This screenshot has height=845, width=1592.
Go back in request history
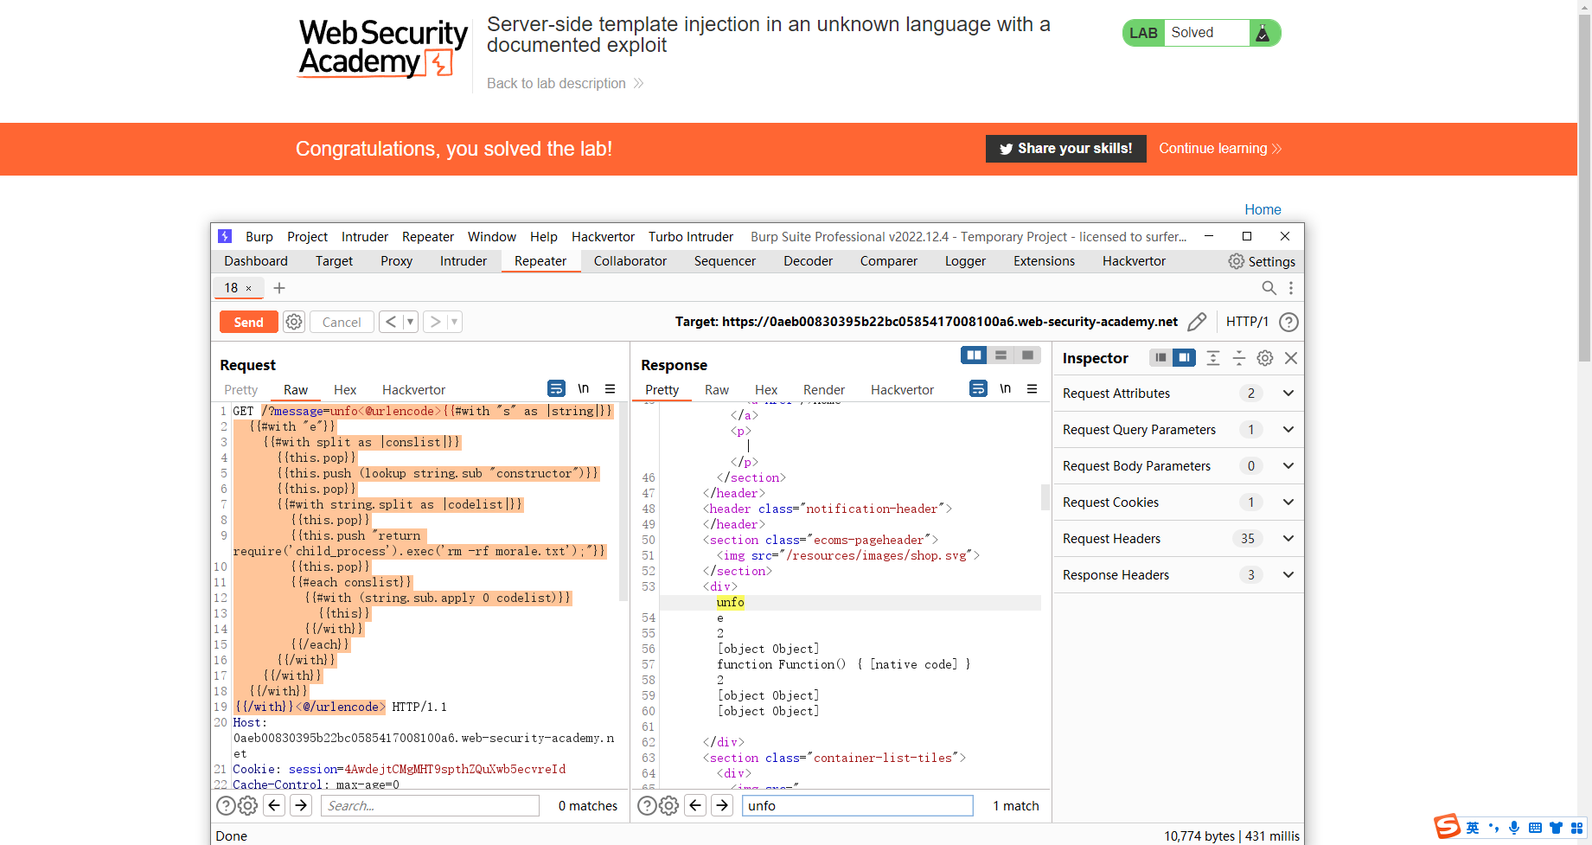tap(391, 322)
